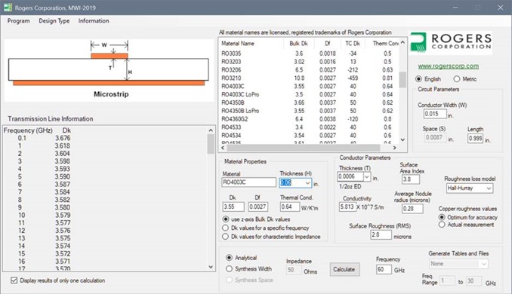Viewport: 512px width, 294px height.
Task: Open the Roughness loss model dropdown
Action: 489,188
